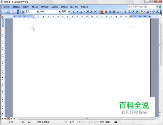Click the enclose characters icon
The image size is (163, 125).
(157, 12)
